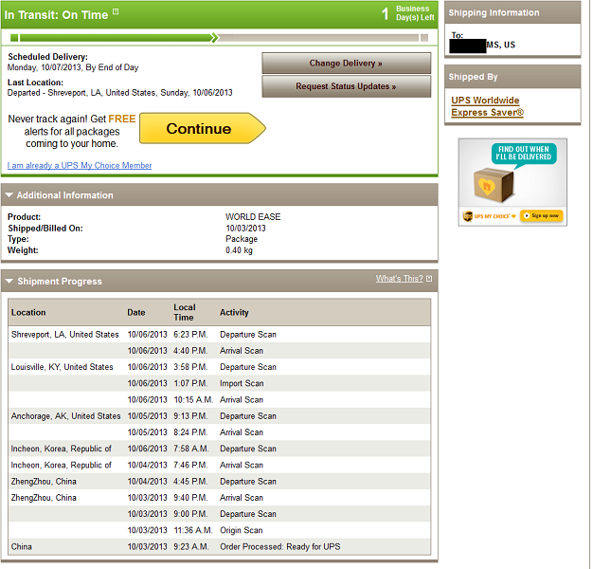This screenshot has height=569, width=593.
Task: Click the help icon next to What's This?
Action: tap(429, 279)
